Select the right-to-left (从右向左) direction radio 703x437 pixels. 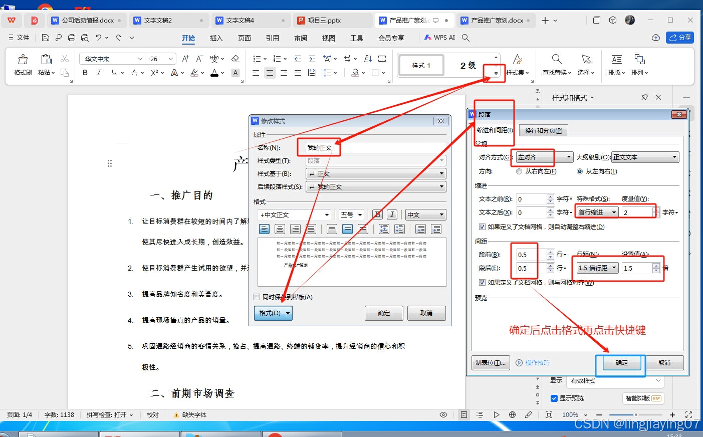(x=519, y=171)
